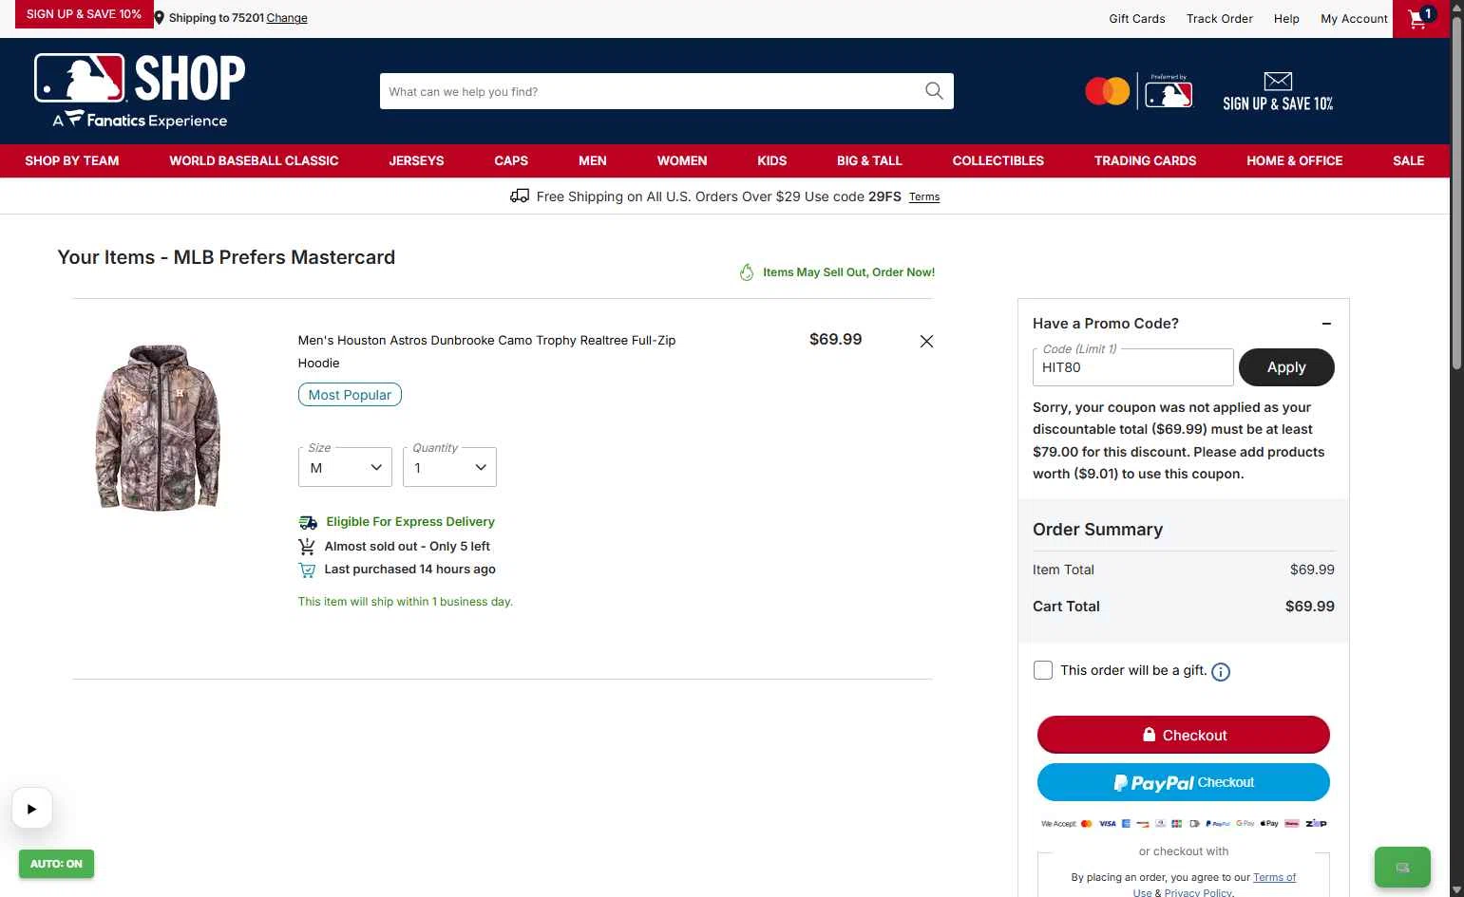Viewport: 1464px width, 897px height.
Task: Open the Jerseys menu
Action: click(416, 161)
